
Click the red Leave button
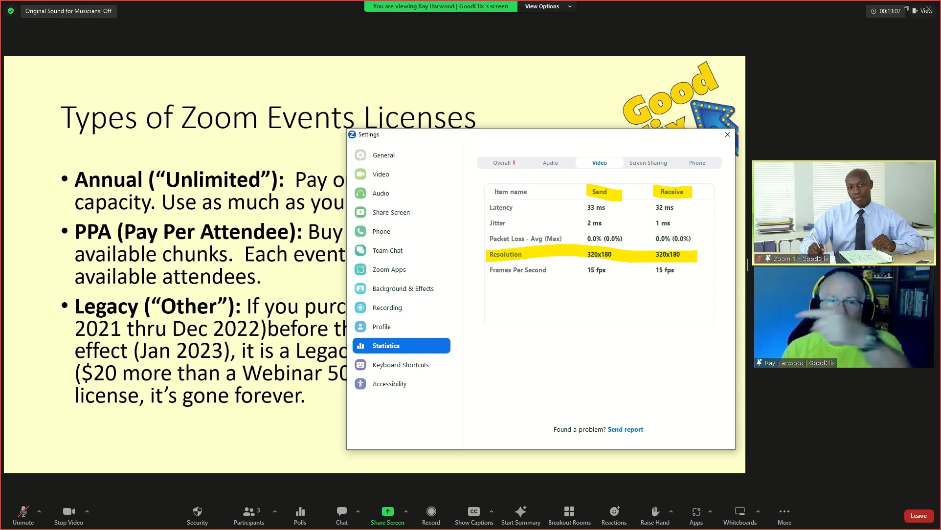[x=918, y=516]
